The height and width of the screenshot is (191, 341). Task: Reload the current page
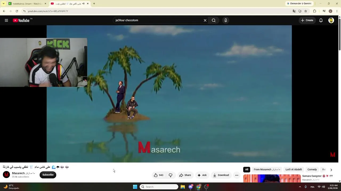(x=17, y=11)
